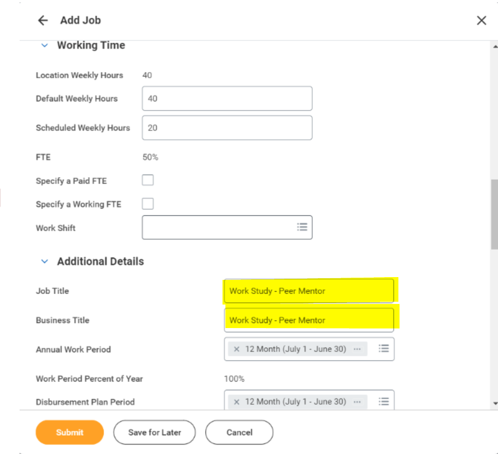Click the back arrow beside Add Job

(43, 21)
